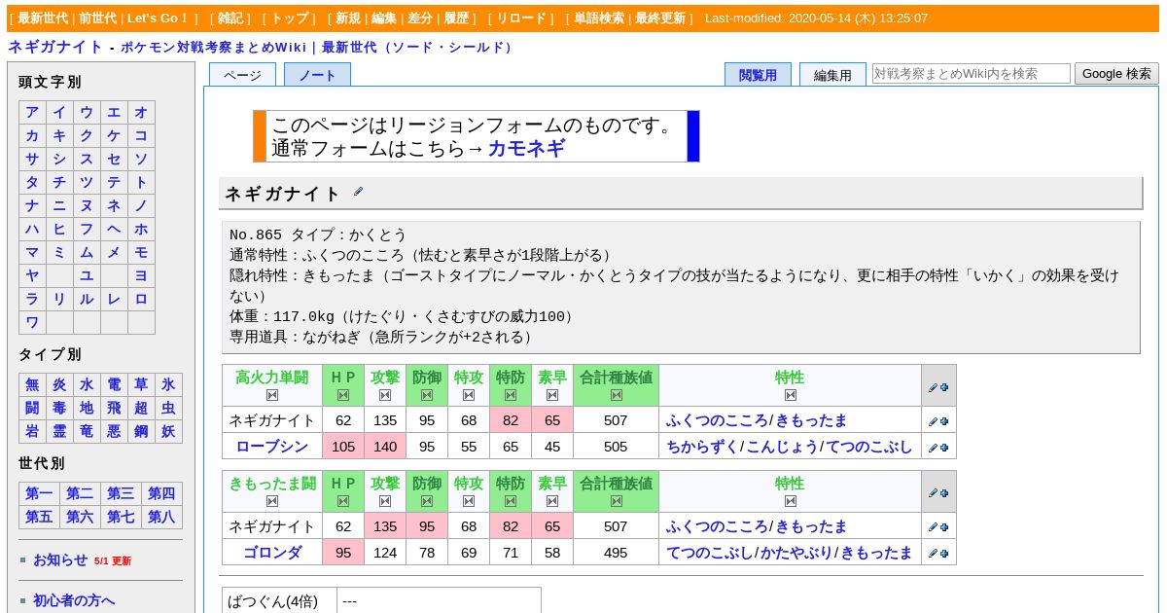The width and height of the screenshot is (1167, 613).
Task: Click the Google 検索 button
Action: pyautogui.click(x=1116, y=74)
